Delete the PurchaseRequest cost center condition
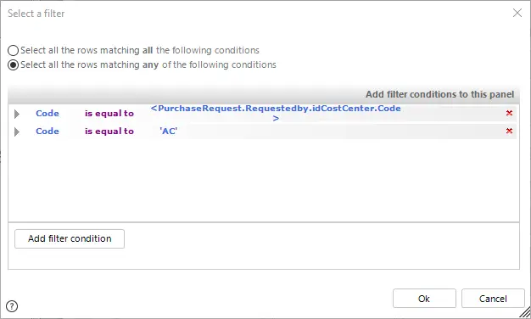The image size is (531, 319). (509, 113)
